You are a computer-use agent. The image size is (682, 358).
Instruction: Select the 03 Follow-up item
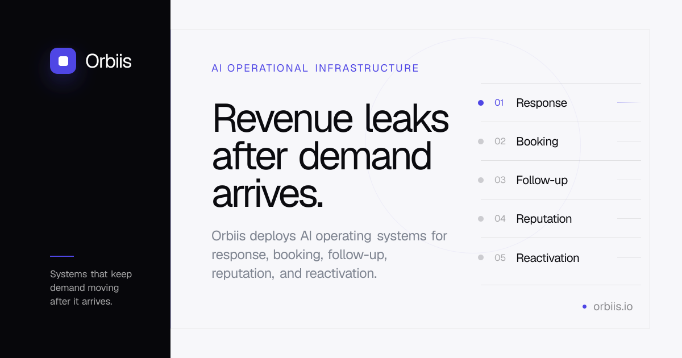tap(560, 180)
